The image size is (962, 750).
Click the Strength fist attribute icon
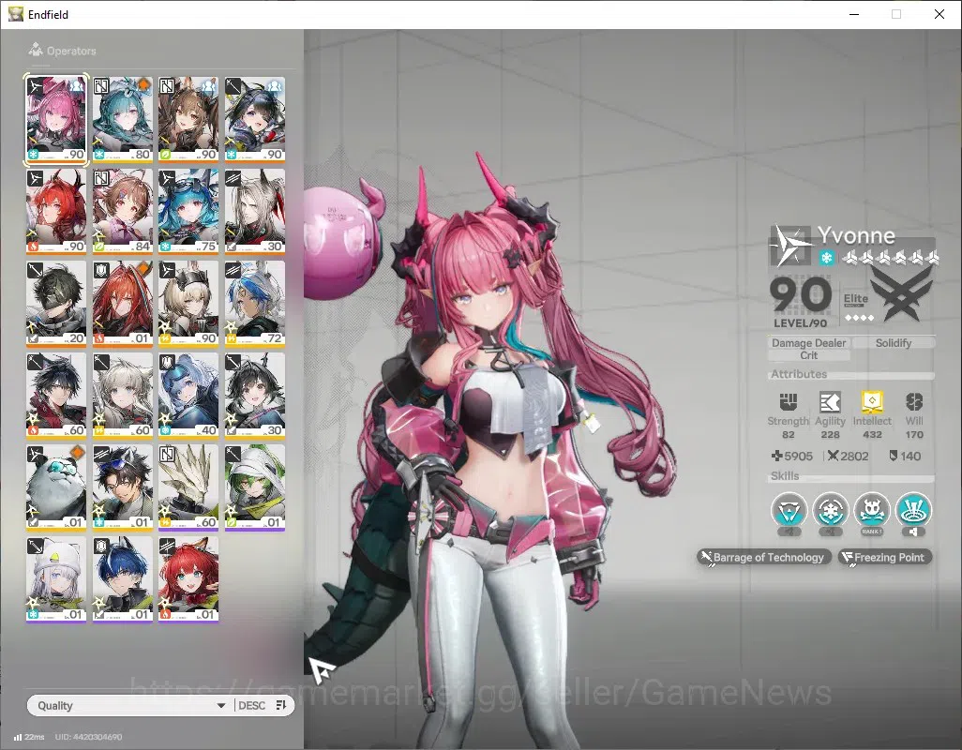point(789,401)
